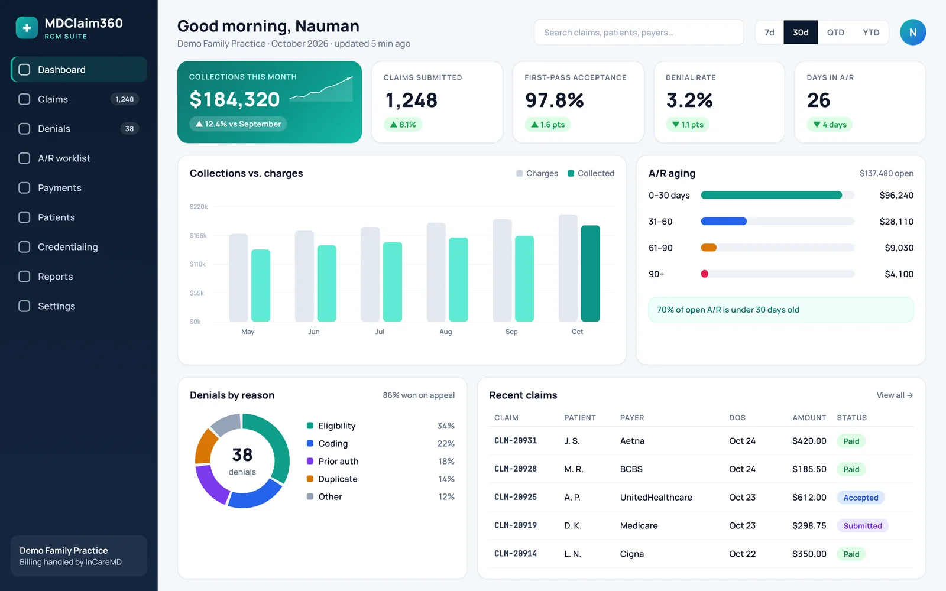Image resolution: width=946 pixels, height=591 pixels.
Task: Click the A/R worklist sidebar icon
Action: 24,158
